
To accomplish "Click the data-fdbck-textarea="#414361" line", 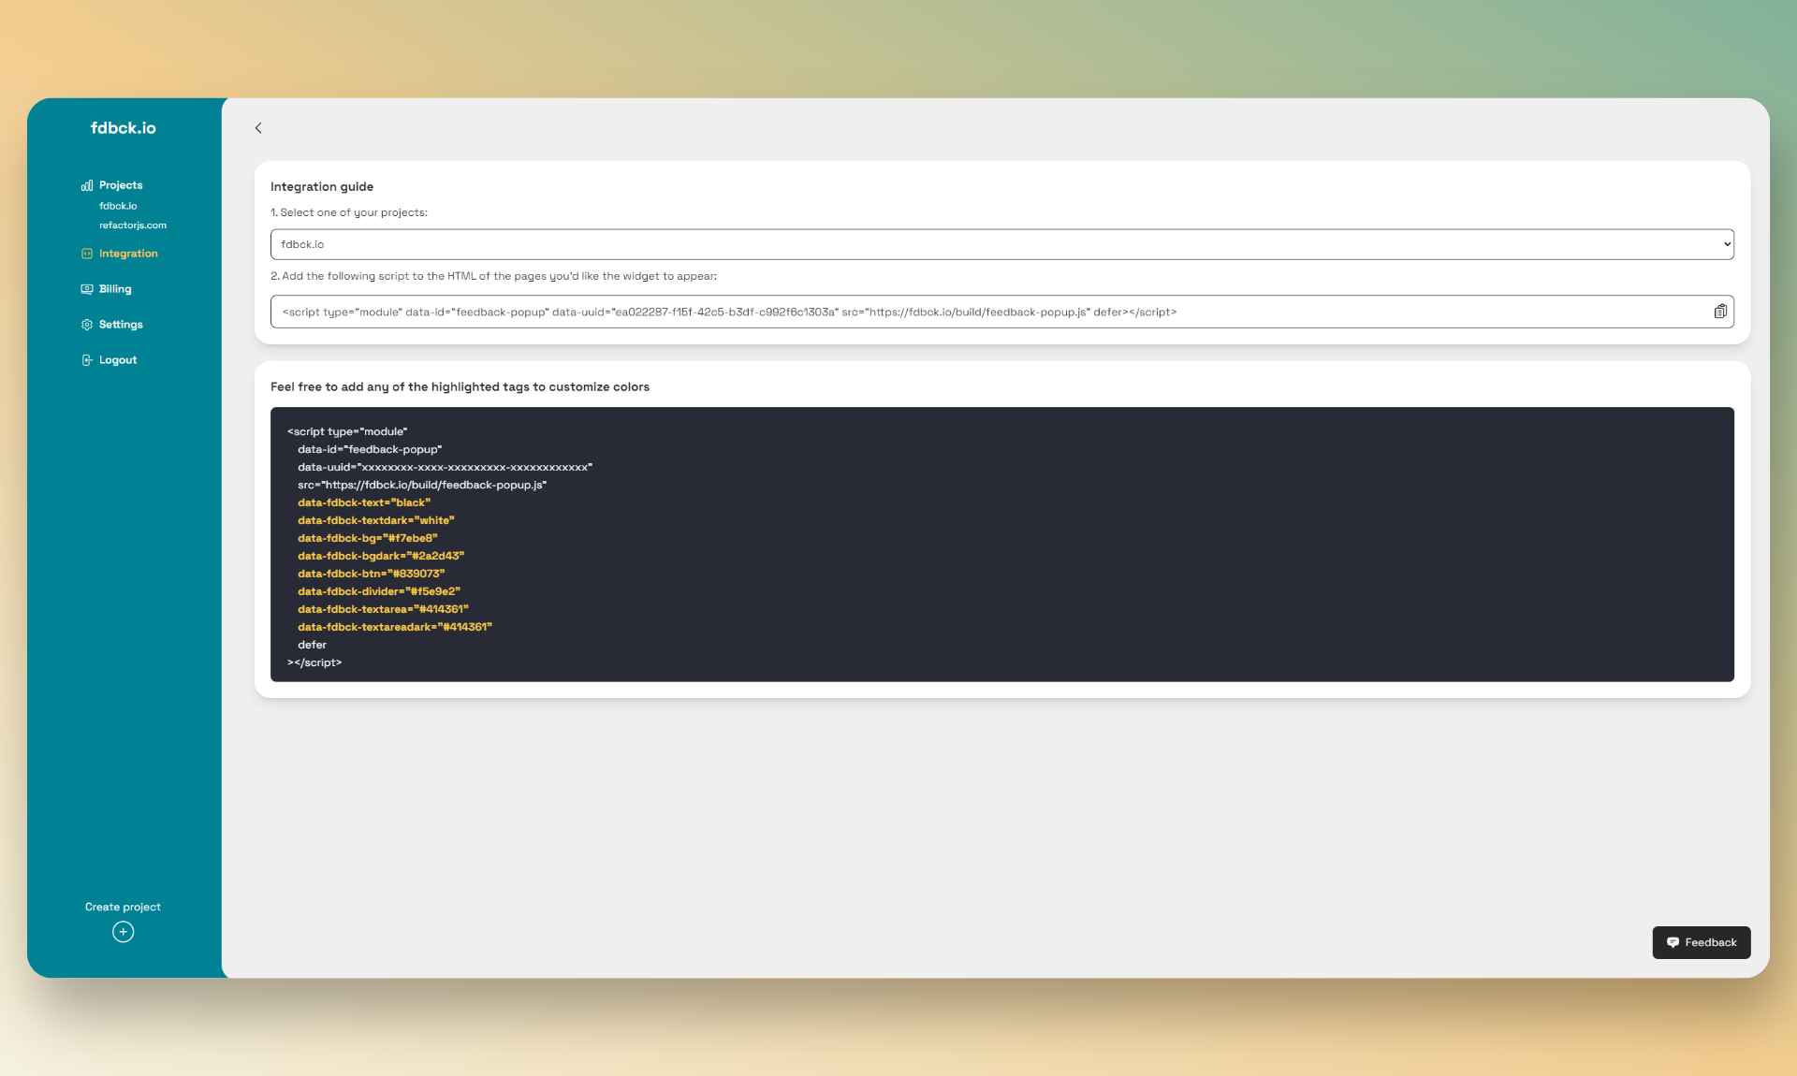I will pyautogui.click(x=383, y=609).
